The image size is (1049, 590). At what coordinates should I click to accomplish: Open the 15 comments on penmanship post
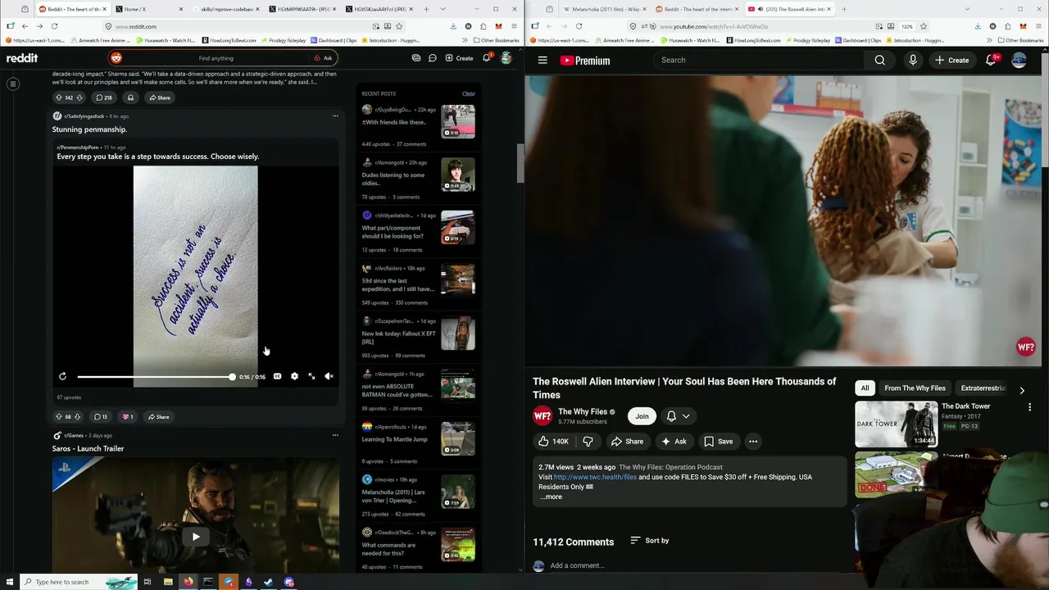[x=100, y=416]
